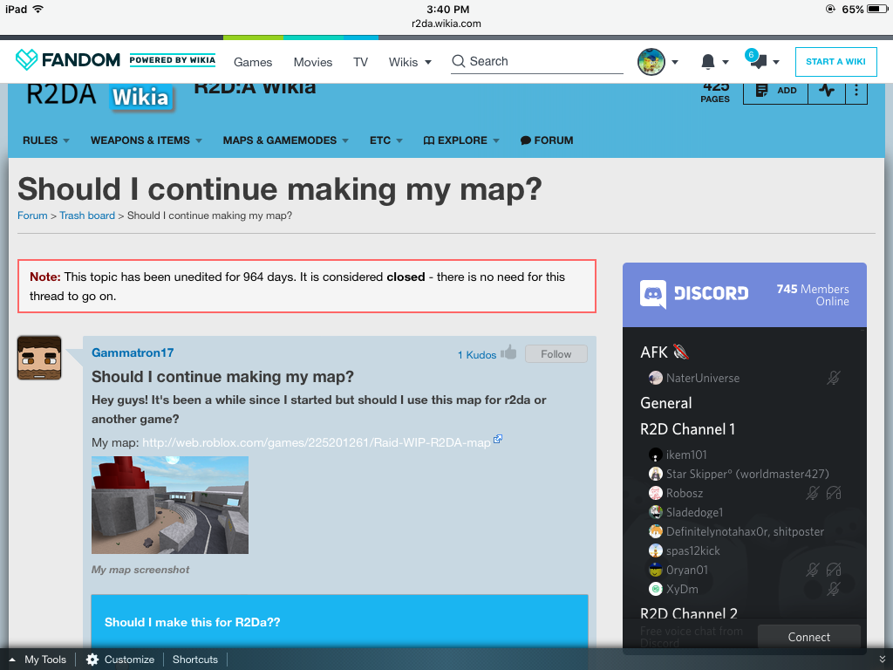Open the Movies menu item

coord(313,62)
